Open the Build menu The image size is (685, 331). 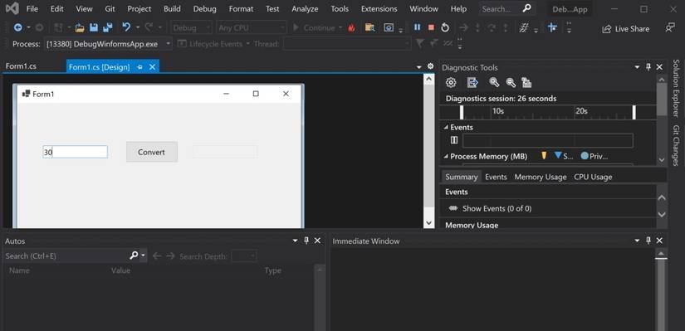pos(172,9)
